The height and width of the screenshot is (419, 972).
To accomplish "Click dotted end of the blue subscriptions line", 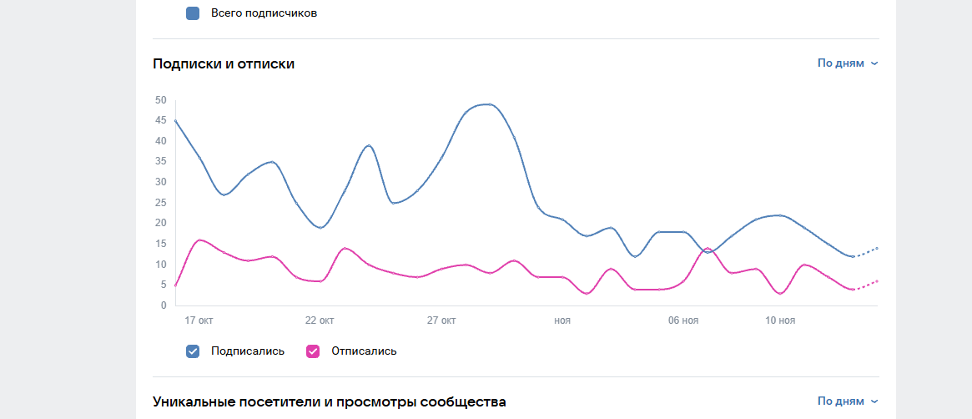I will [868, 252].
